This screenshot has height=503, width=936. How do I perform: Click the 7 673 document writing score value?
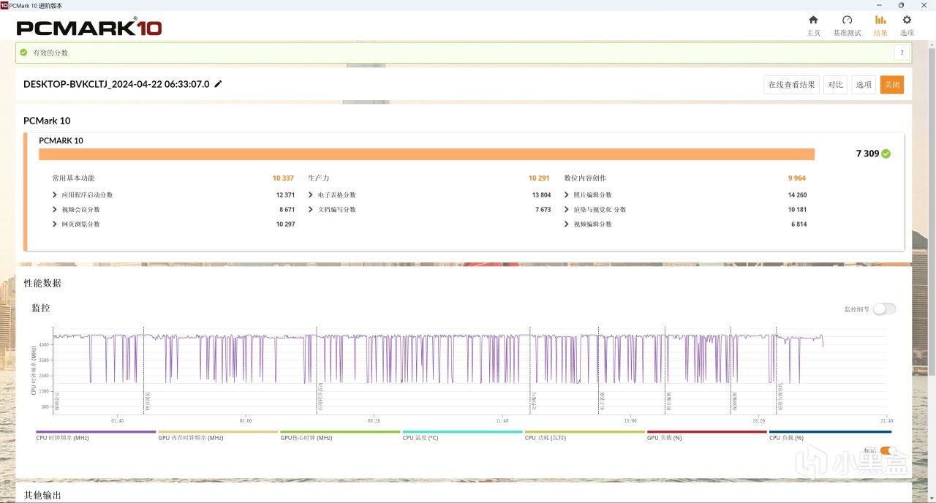click(x=543, y=210)
